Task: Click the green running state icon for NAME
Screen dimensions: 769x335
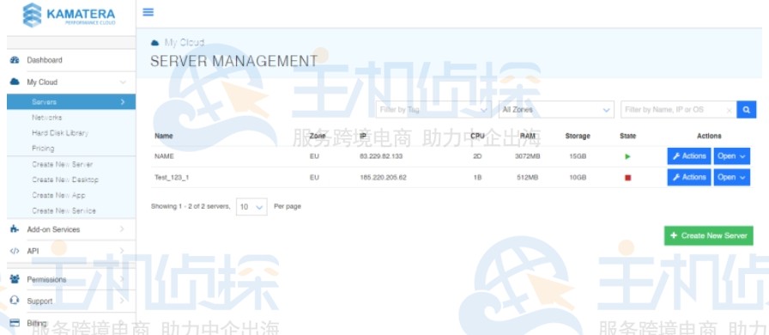Action: click(x=627, y=156)
